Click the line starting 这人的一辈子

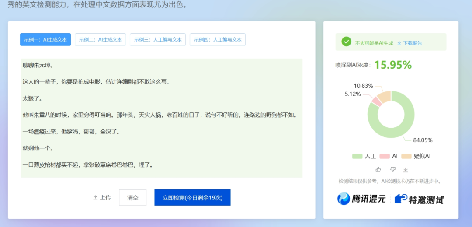tap(96, 82)
